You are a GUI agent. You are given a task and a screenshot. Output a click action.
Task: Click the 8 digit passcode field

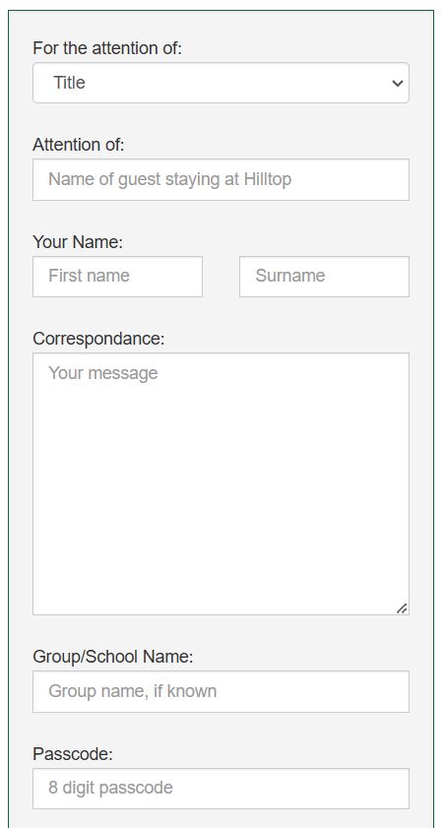pyautogui.click(x=221, y=788)
